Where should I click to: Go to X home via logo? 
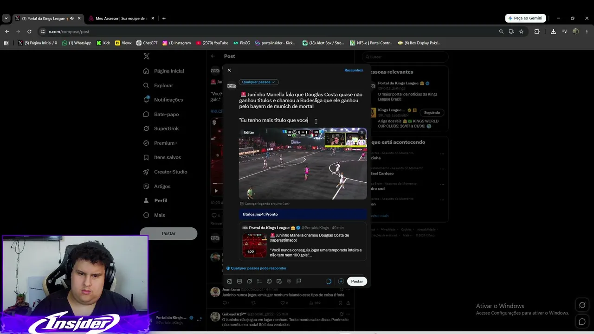[x=146, y=56]
